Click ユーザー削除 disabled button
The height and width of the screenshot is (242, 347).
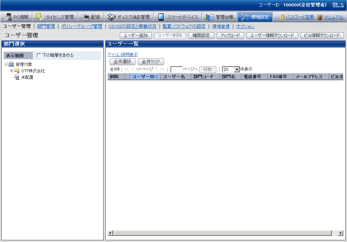click(170, 36)
